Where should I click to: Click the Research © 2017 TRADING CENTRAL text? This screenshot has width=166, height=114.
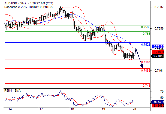pos(29,7)
